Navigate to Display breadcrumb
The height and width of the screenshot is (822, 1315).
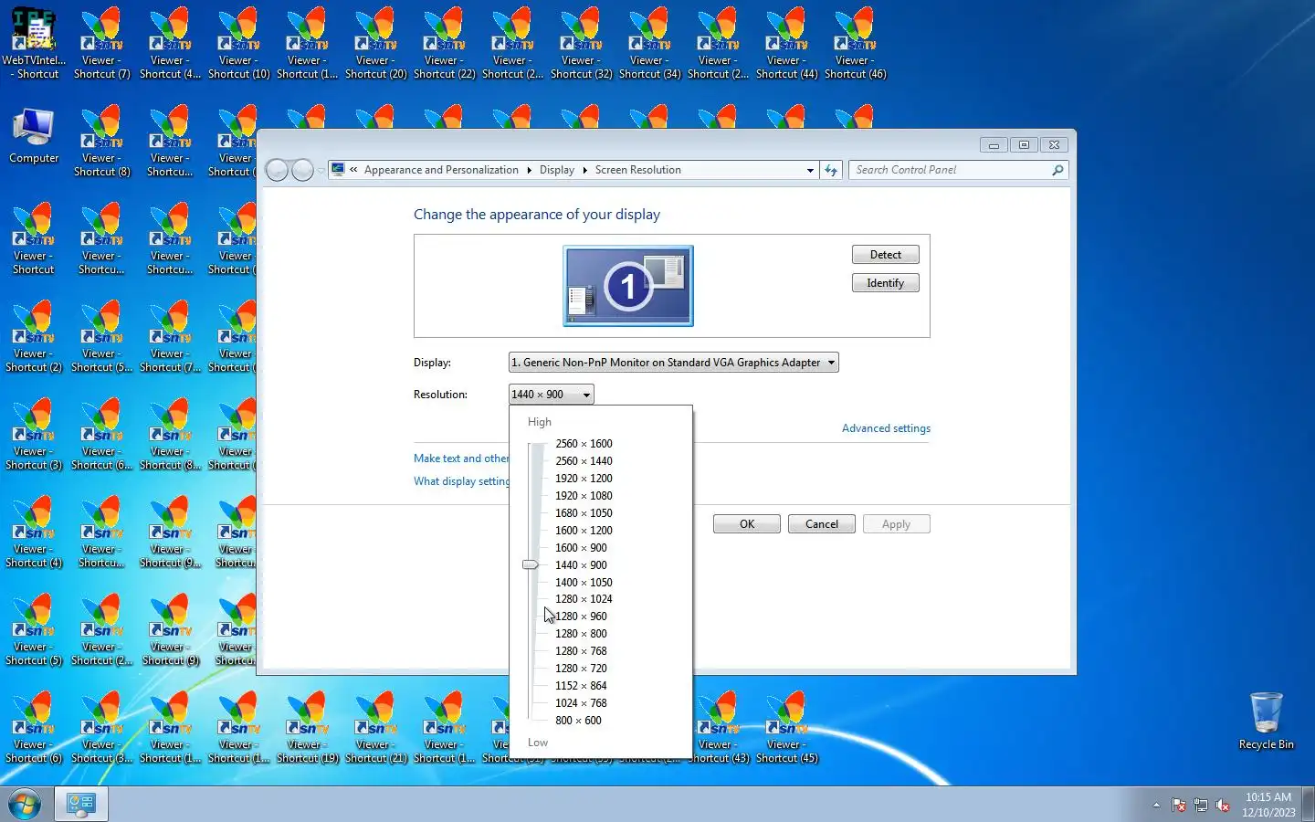pyautogui.click(x=556, y=170)
